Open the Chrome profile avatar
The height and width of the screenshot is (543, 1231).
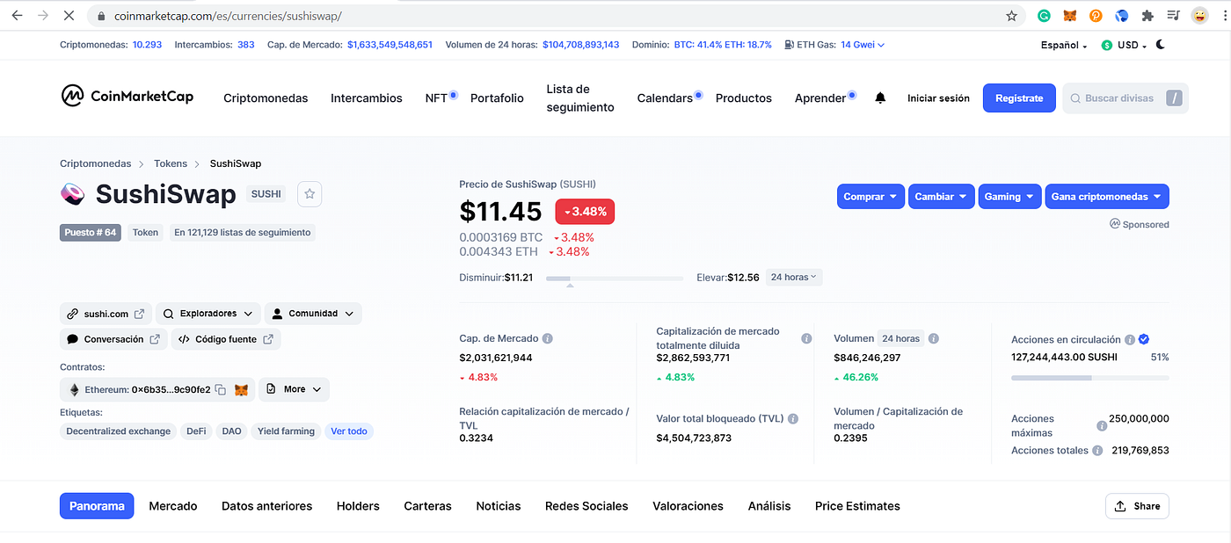pos(1200,16)
